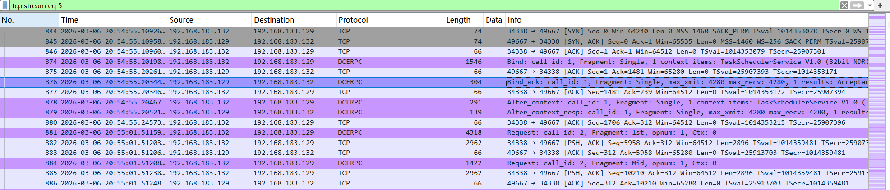
Task: Click length value 1422 in packet 884
Action: tap(474, 163)
